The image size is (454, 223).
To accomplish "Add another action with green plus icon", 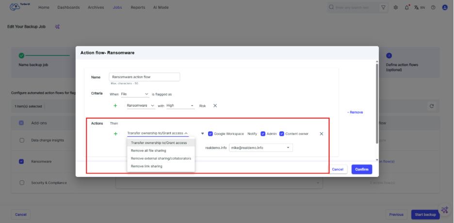I will [115, 134].
